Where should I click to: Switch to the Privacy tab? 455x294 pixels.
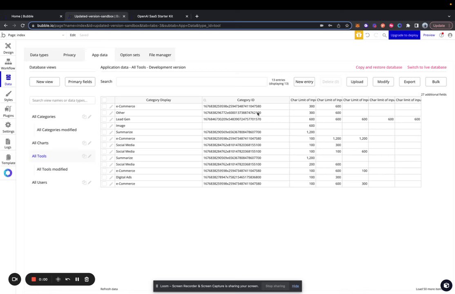click(x=69, y=55)
